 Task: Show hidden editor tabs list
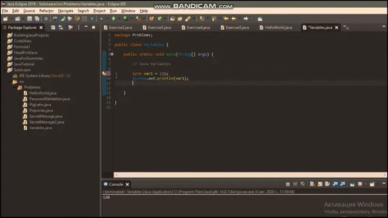tap(346, 27)
